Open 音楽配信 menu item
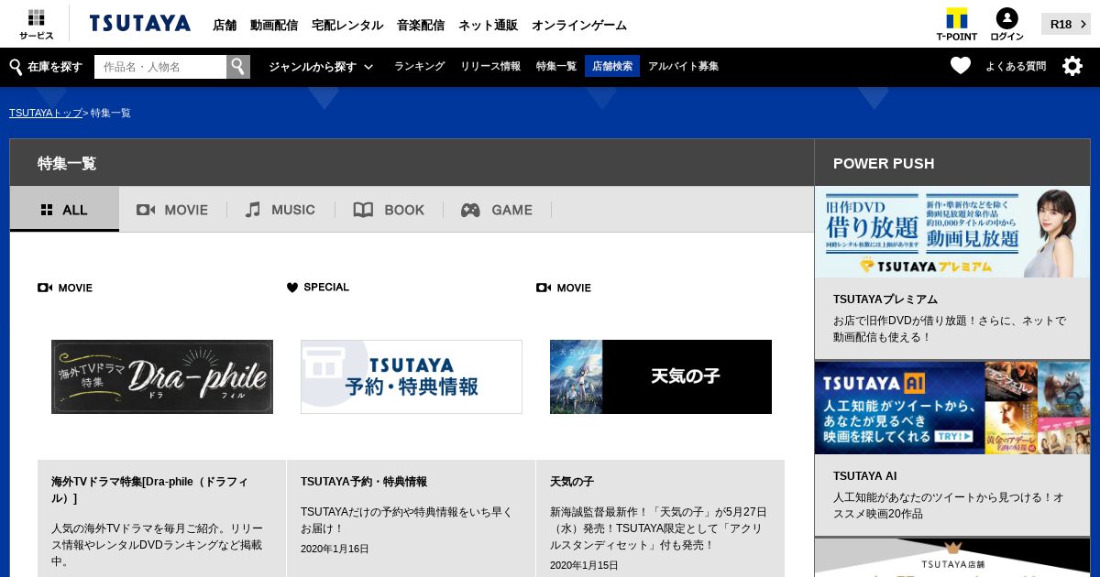 421,25
